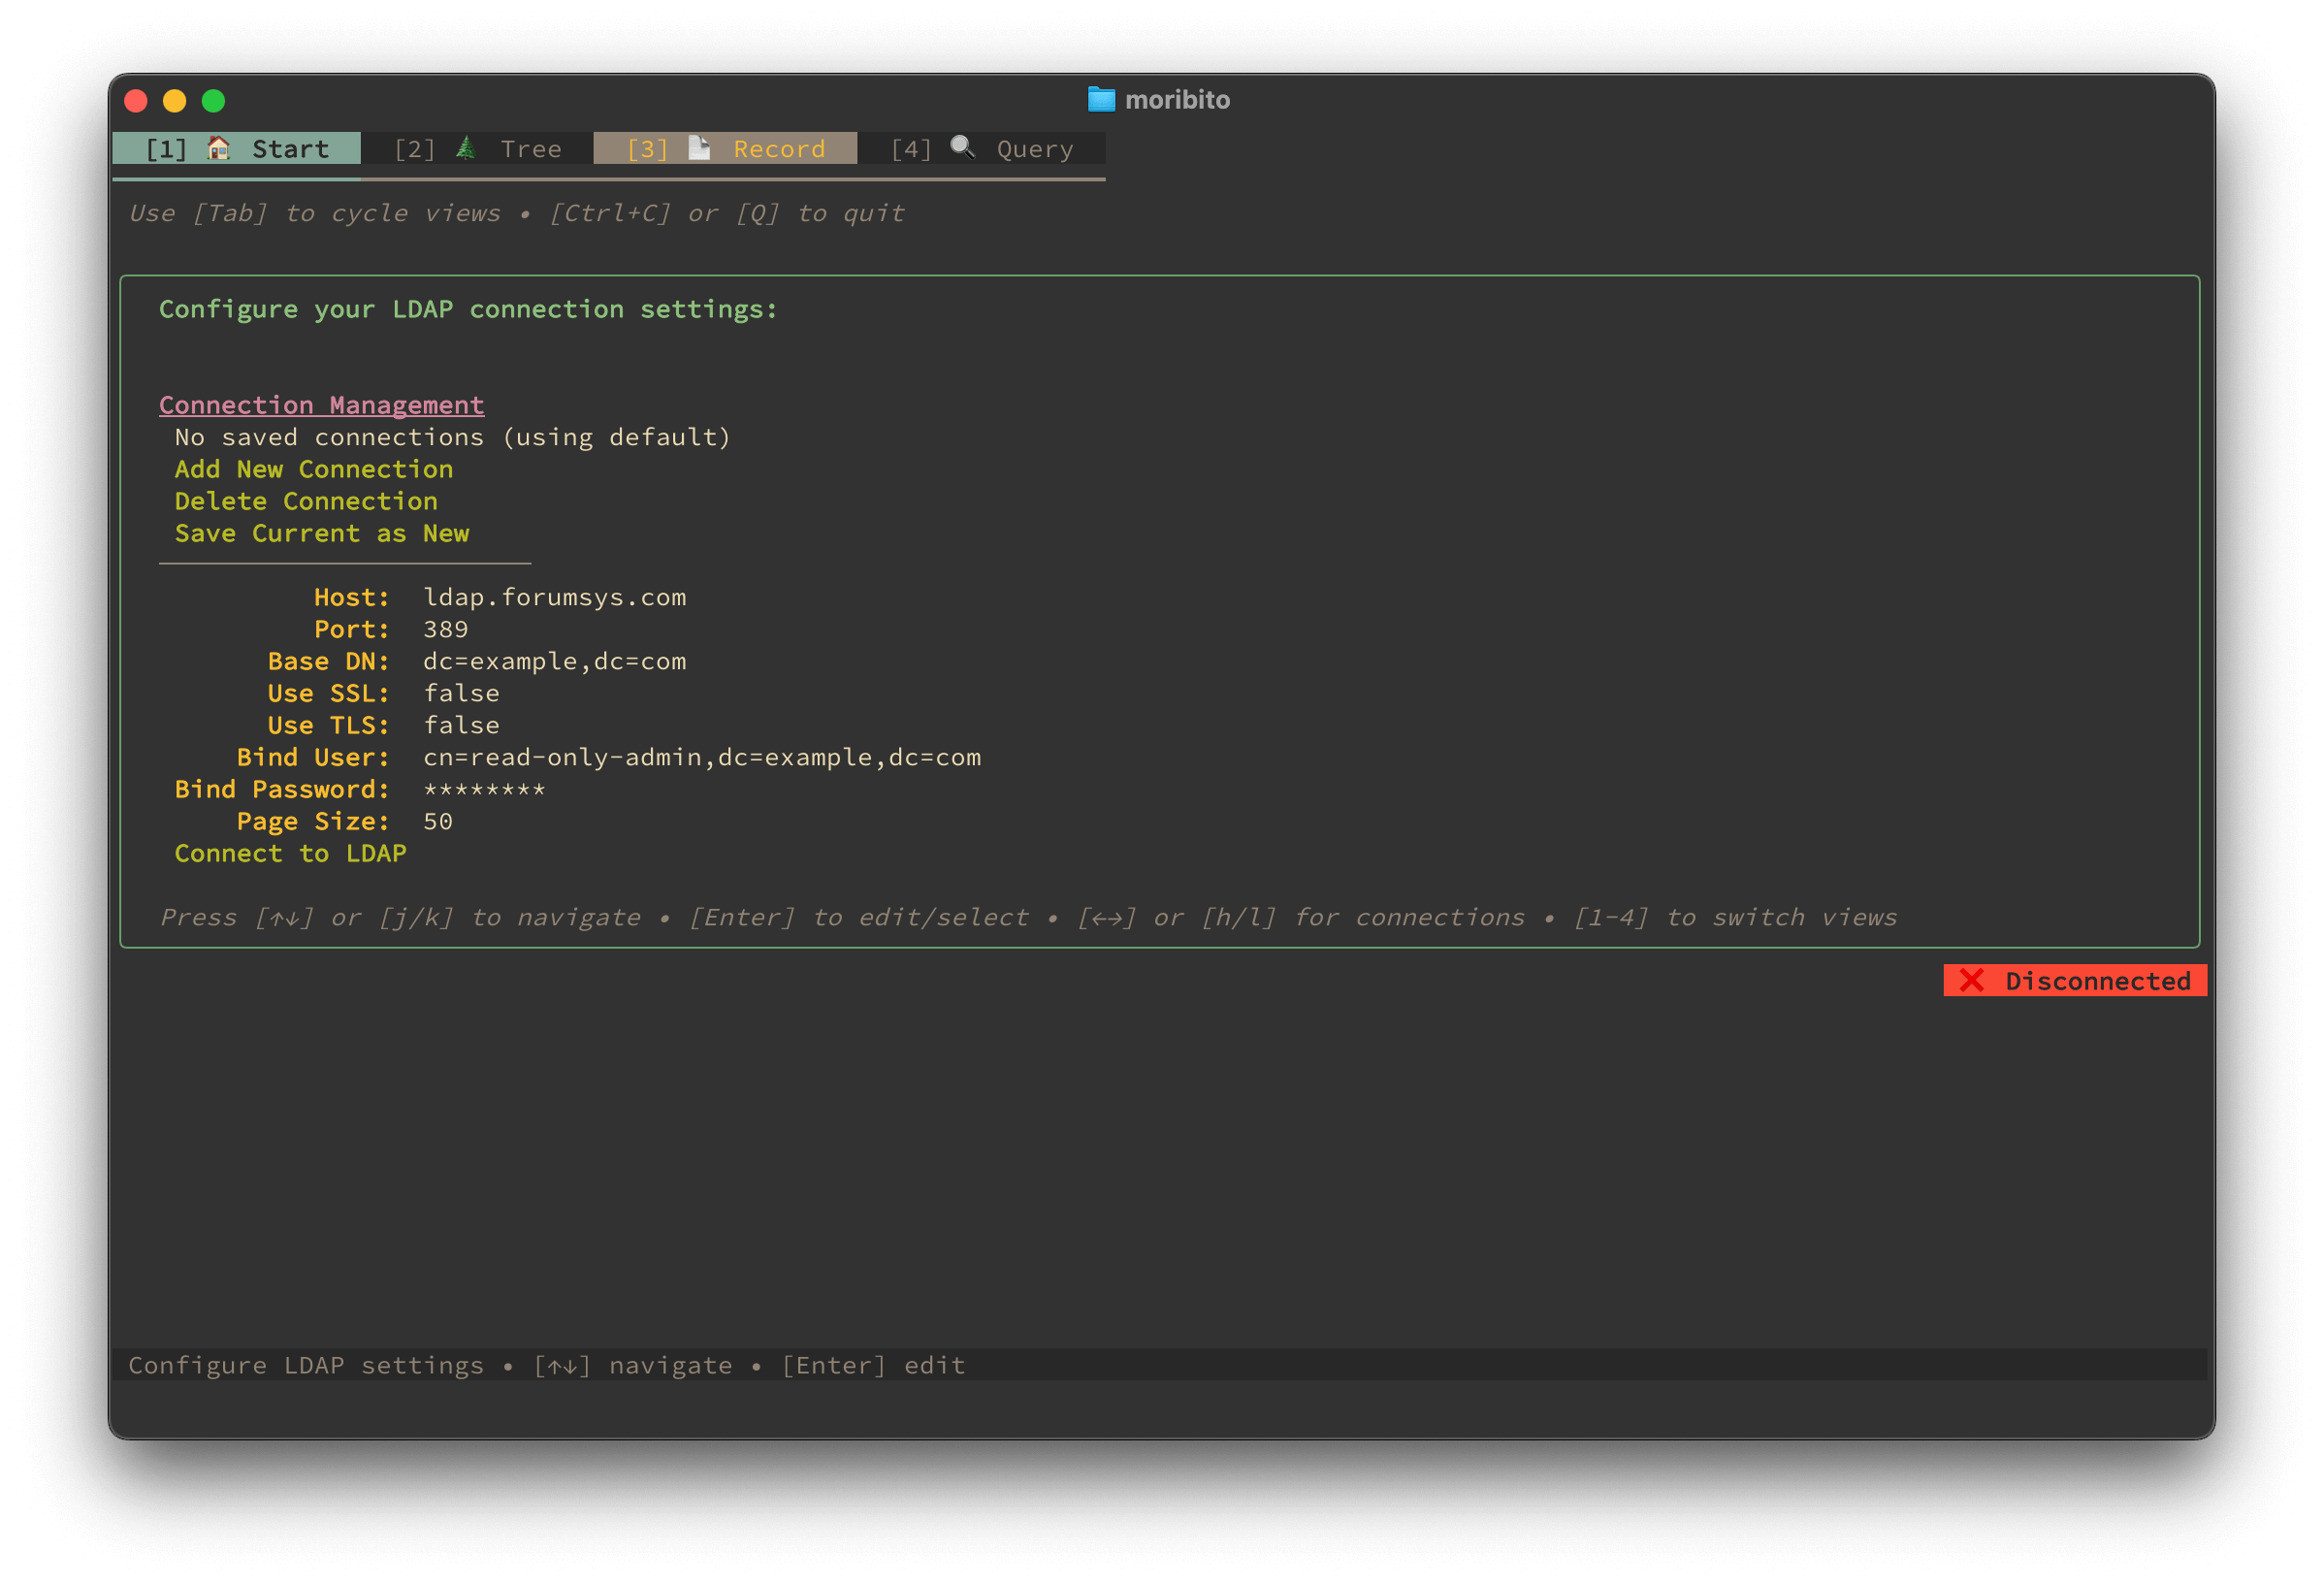Click 'Configure your LDAP connection settings:' heading

pyautogui.click(x=468, y=309)
